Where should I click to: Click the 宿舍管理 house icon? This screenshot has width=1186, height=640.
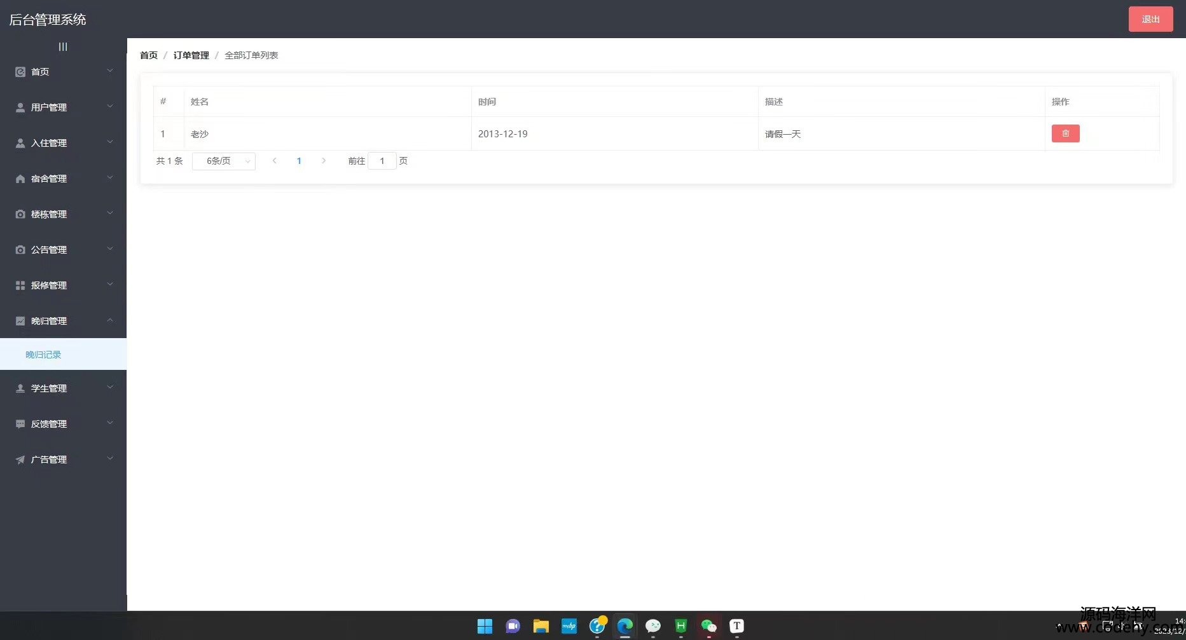[x=20, y=179]
